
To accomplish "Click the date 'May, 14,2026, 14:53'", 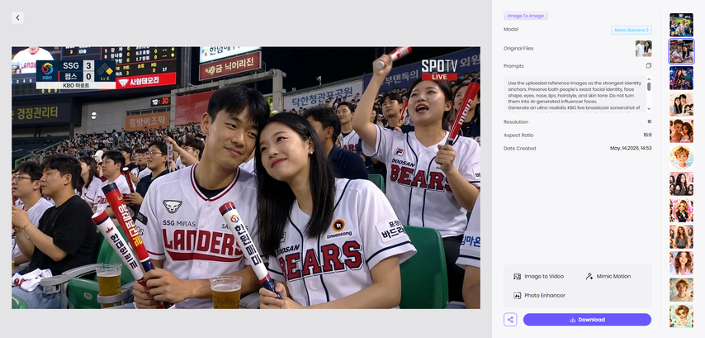I will click(x=631, y=148).
